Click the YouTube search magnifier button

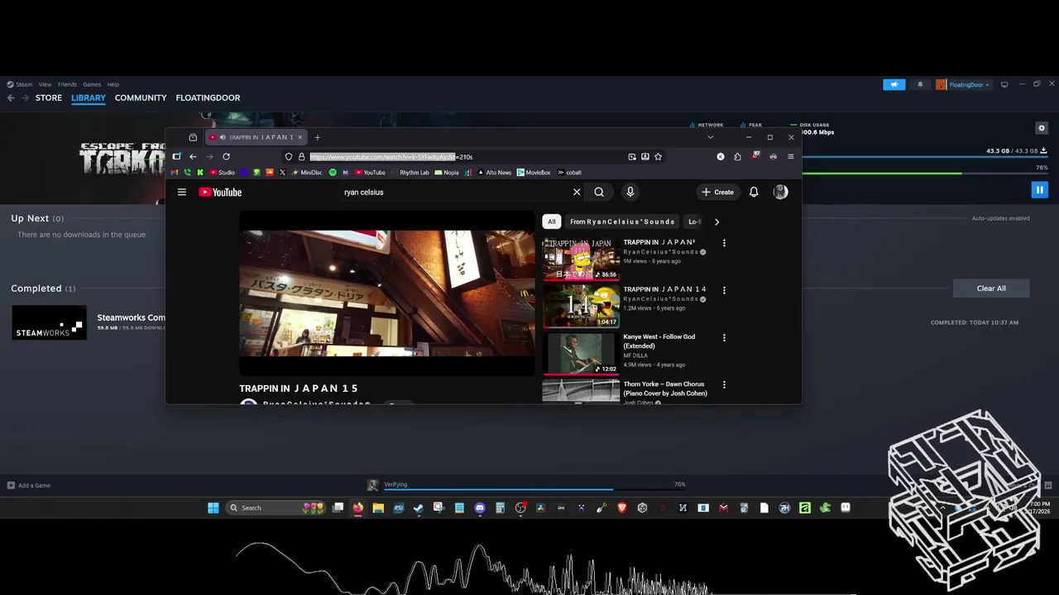(x=599, y=192)
